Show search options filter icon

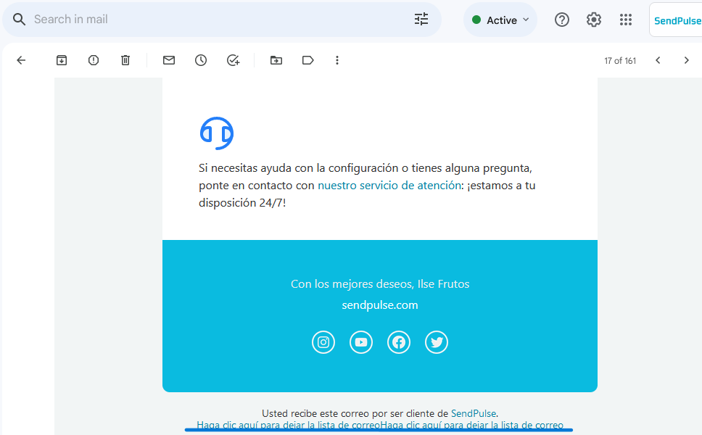point(421,19)
